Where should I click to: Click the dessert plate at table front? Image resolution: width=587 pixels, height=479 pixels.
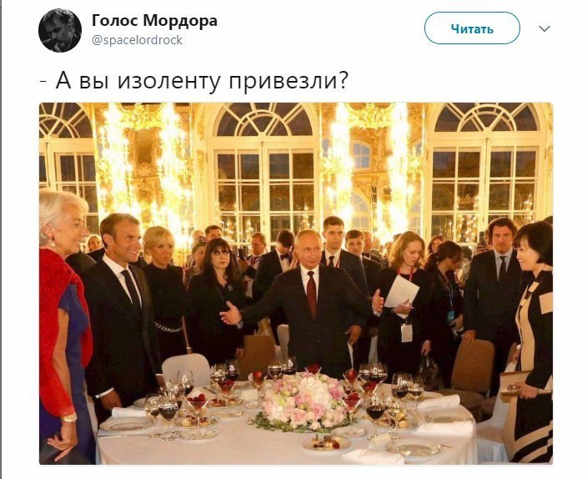click(326, 443)
